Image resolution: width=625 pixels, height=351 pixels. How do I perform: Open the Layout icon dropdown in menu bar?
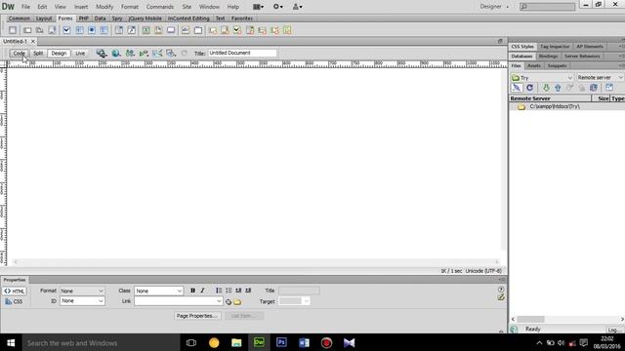point(258,7)
